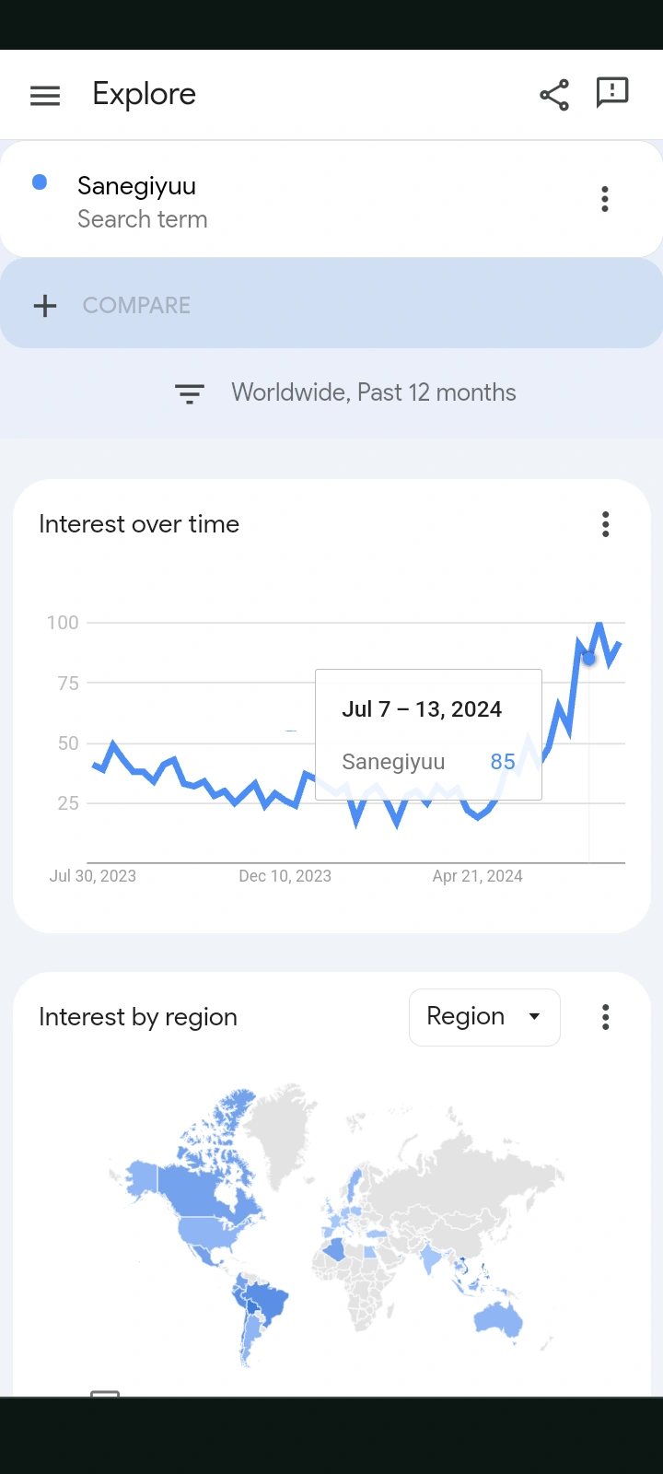
Task: Open Interest over time options menu
Action: click(605, 524)
